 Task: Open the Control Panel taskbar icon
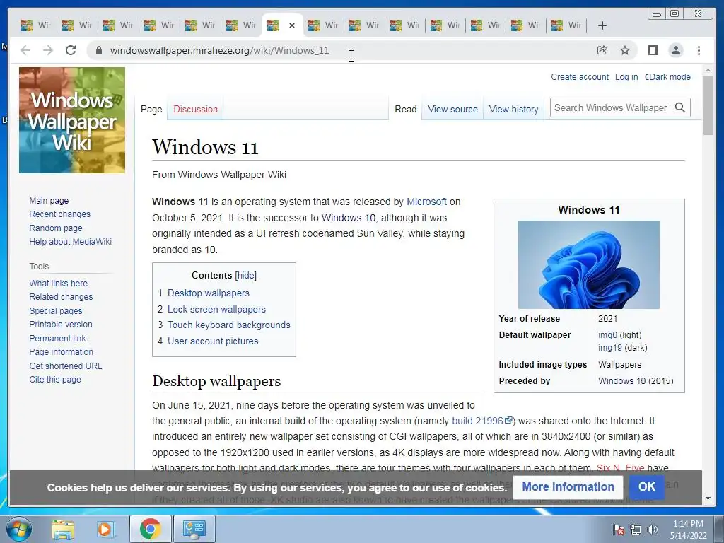(x=194, y=529)
